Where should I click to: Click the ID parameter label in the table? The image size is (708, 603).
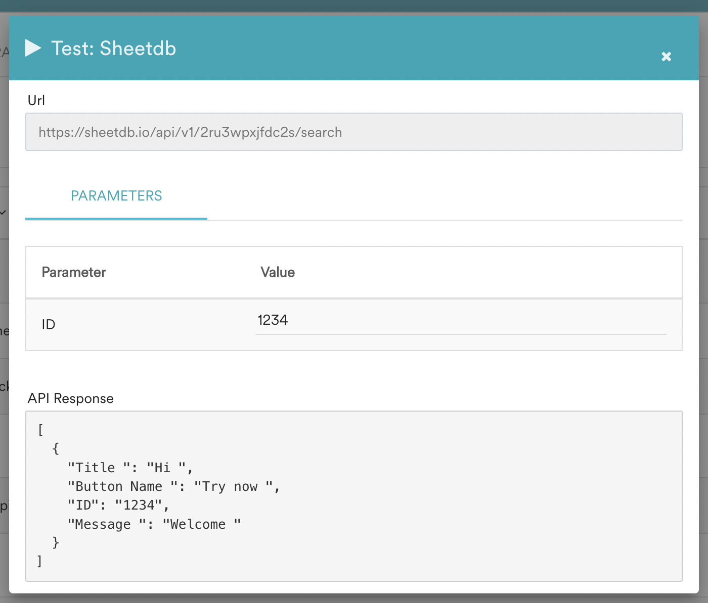[48, 325]
